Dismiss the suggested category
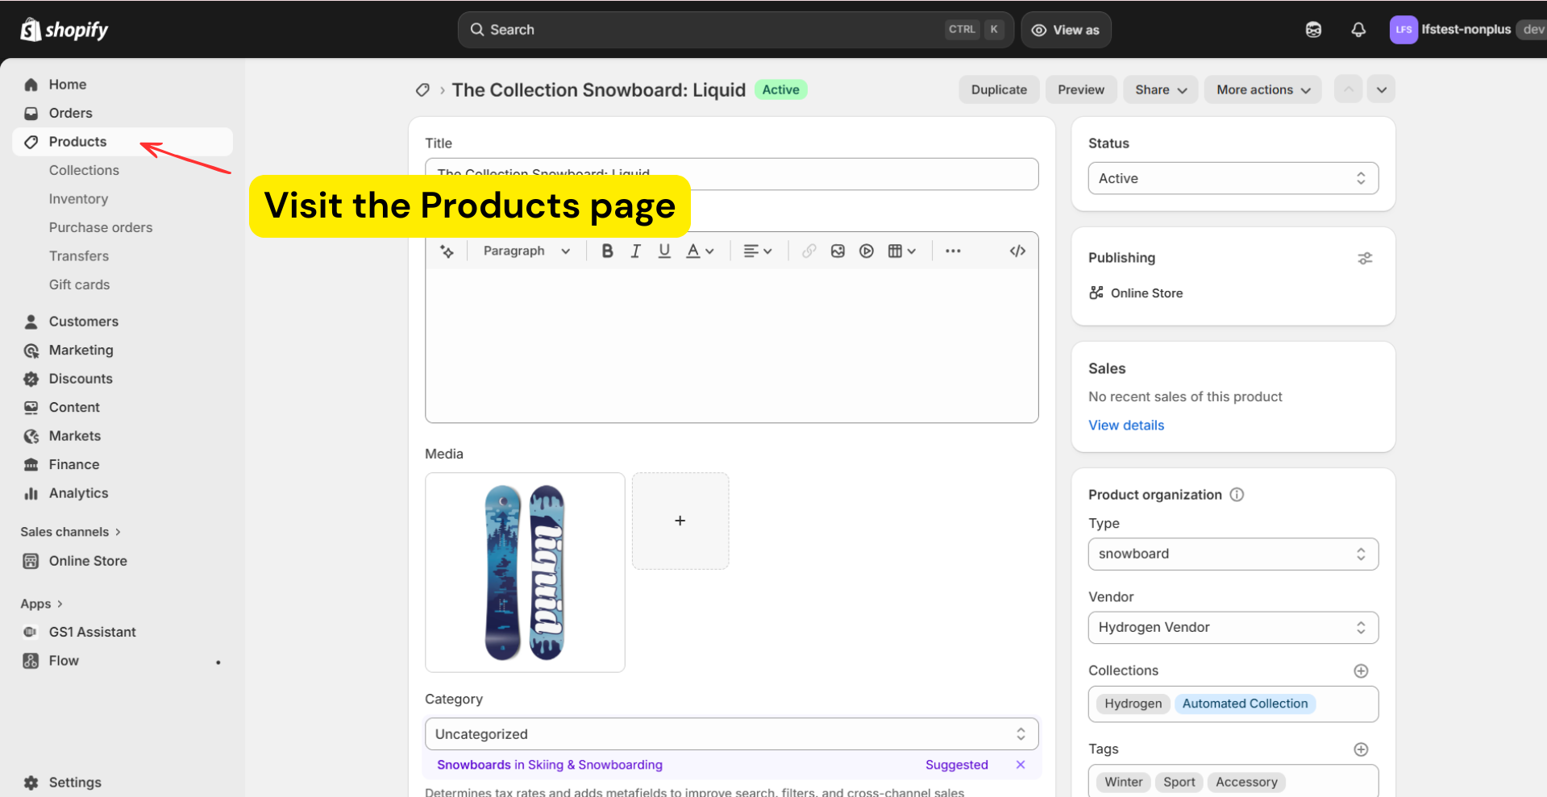 1021,765
